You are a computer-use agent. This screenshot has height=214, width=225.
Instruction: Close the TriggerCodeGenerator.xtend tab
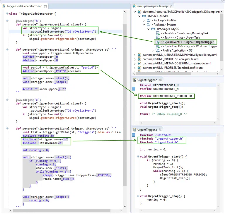point(45,6)
